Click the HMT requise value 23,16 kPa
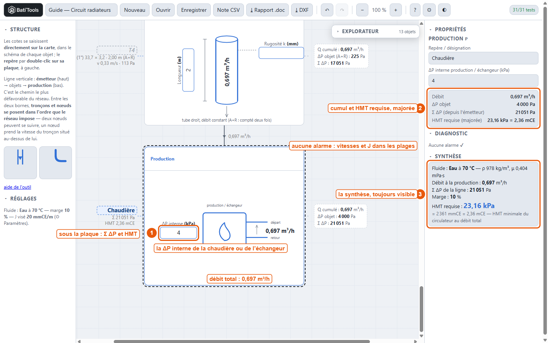Screen dimensions: 548x343 click(479, 206)
